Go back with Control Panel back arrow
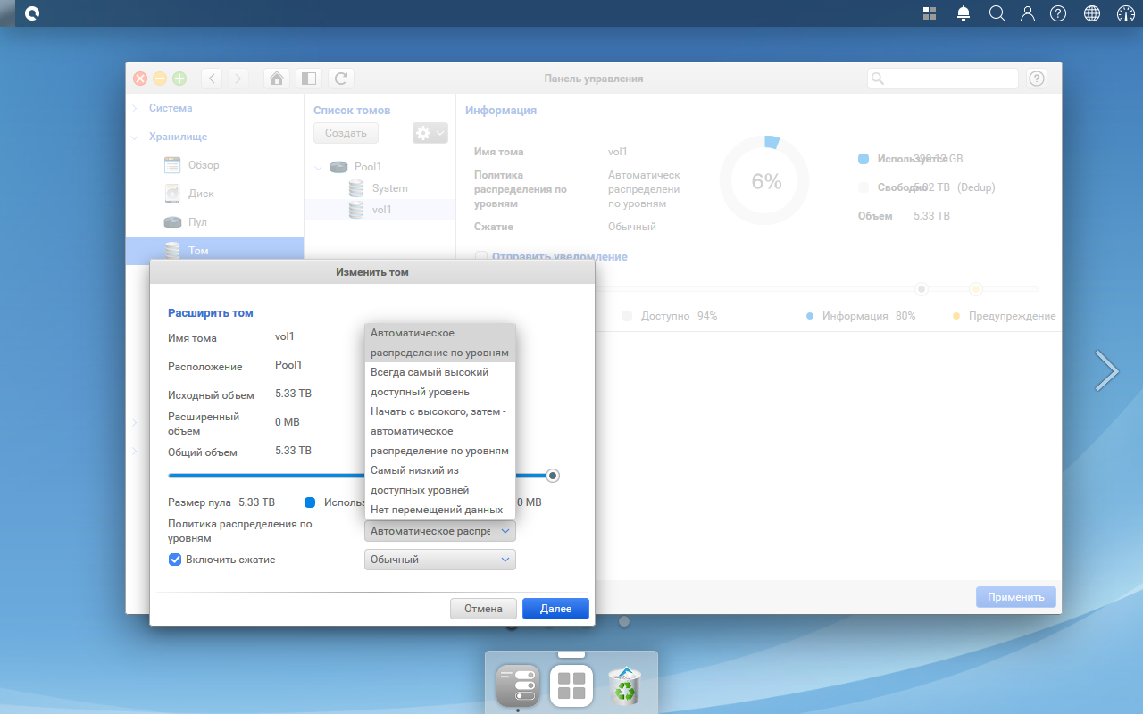Screen dimensions: 1143x714 (213, 79)
